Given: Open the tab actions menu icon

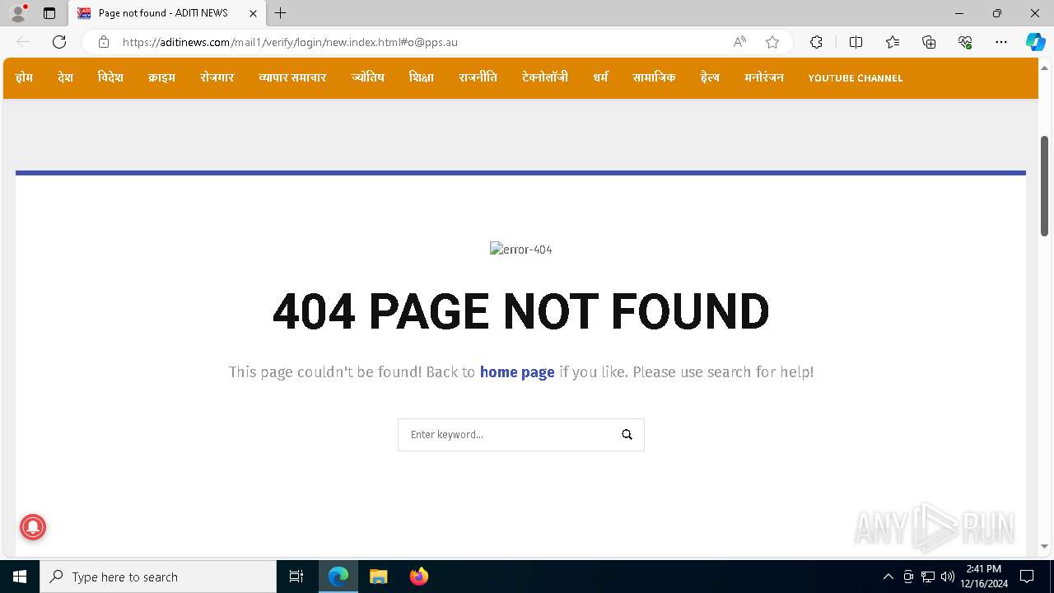Looking at the screenshot, I should click(49, 13).
